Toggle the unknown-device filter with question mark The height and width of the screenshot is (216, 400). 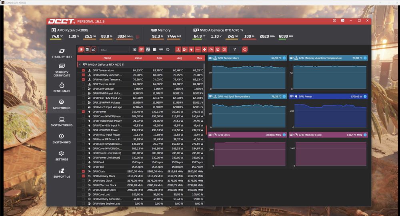[x=168, y=50]
